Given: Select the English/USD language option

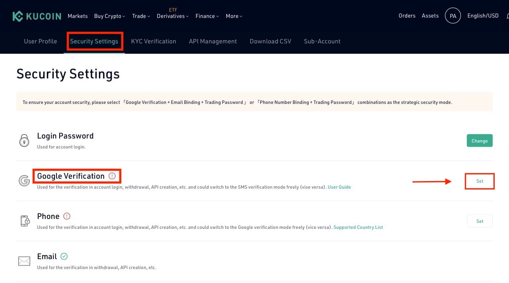Looking at the screenshot, I should coord(482,16).
